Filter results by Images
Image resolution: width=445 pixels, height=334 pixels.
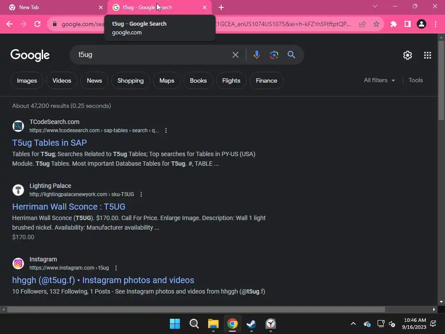[x=27, y=80]
